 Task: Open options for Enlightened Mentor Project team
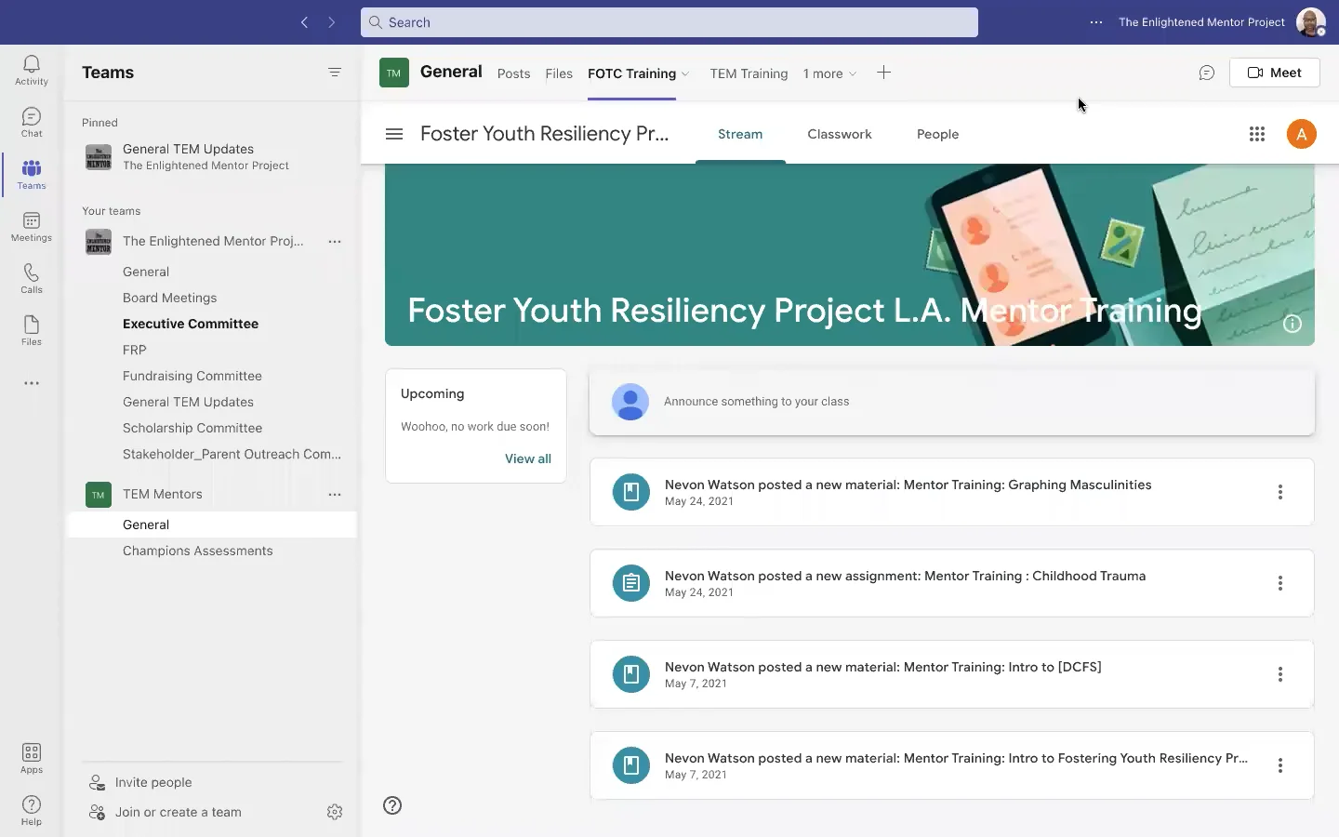coord(335,242)
